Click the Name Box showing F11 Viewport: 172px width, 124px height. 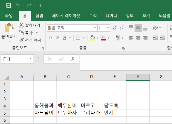pos(15,59)
